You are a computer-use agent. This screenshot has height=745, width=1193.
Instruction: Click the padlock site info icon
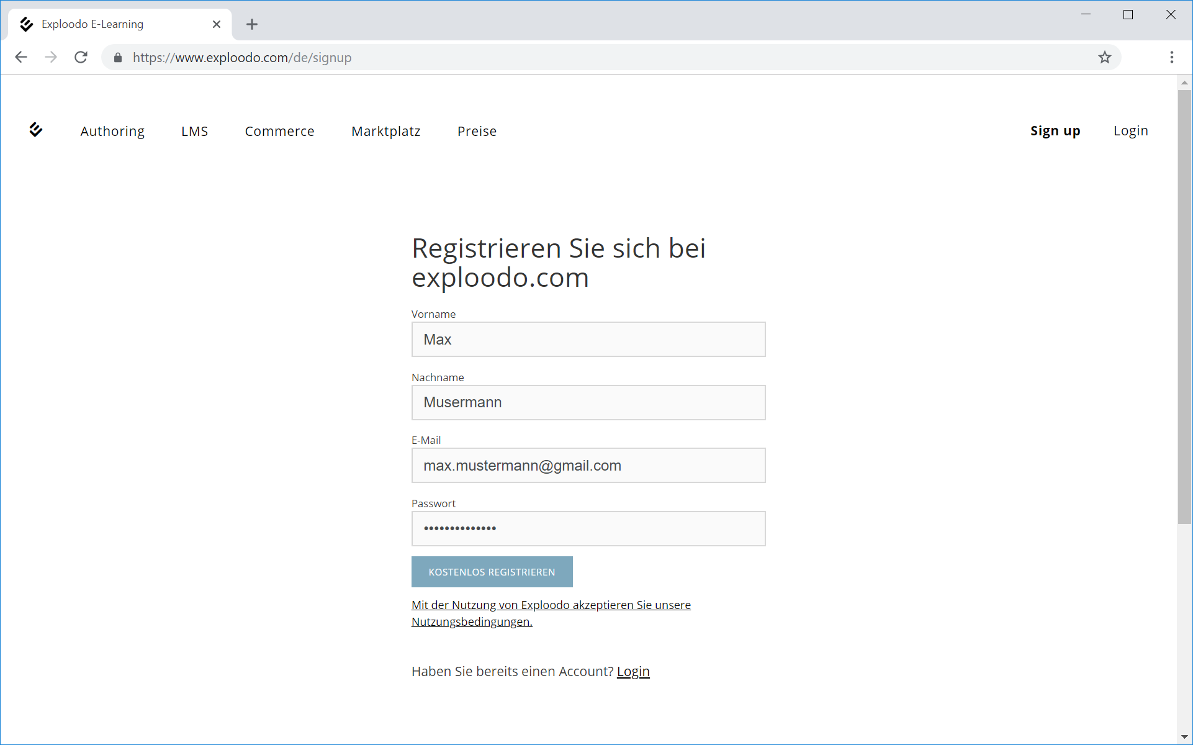click(x=118, y=57)
